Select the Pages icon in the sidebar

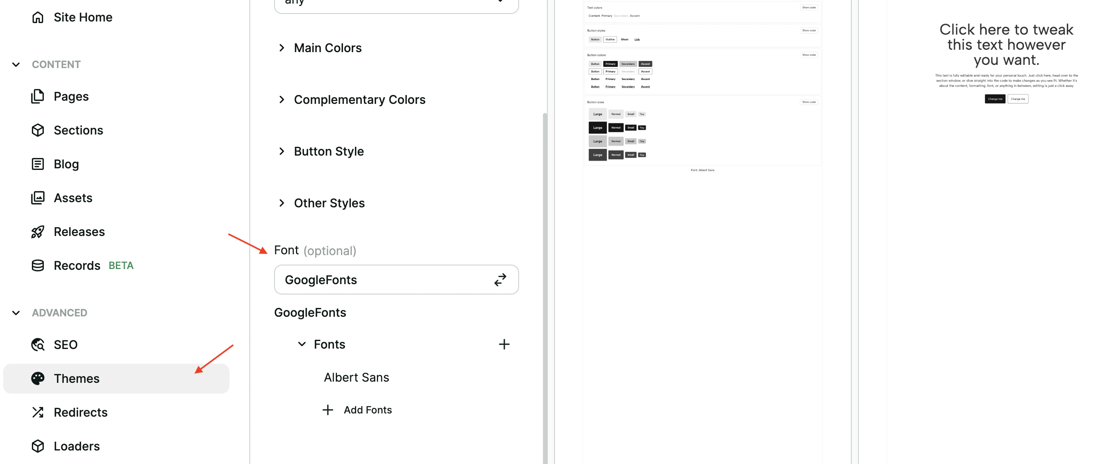(38, 96)
